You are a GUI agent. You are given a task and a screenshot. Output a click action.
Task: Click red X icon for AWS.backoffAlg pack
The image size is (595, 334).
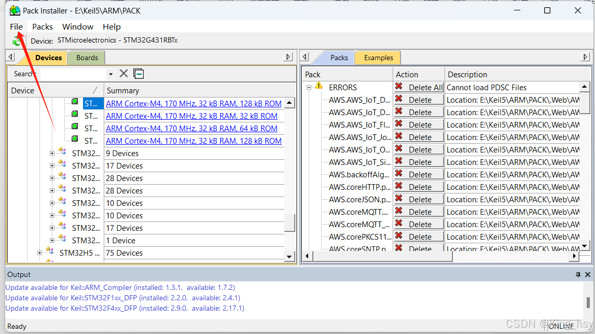click(x=398, y=173)
